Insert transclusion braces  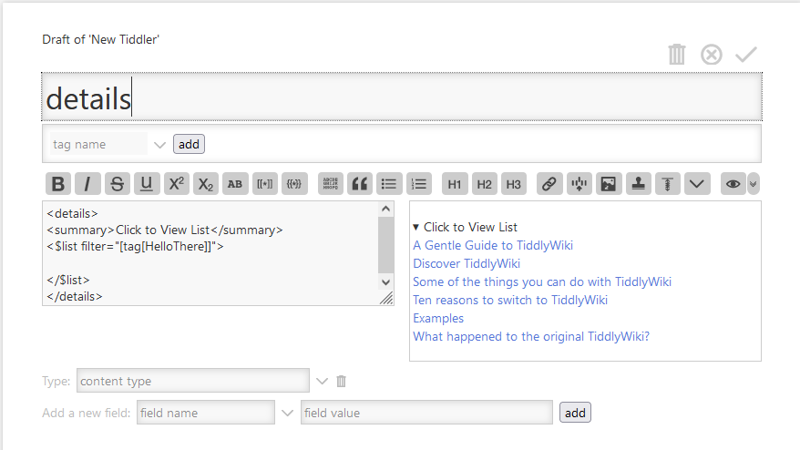pyautogui.click(x=294, y=184)
